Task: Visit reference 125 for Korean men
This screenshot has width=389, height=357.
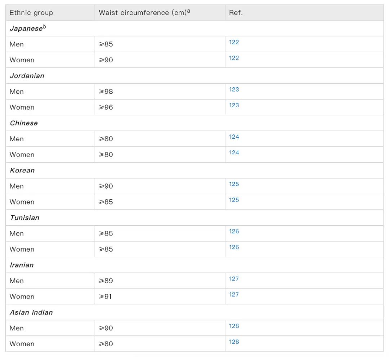Action: tap(234, 184)
